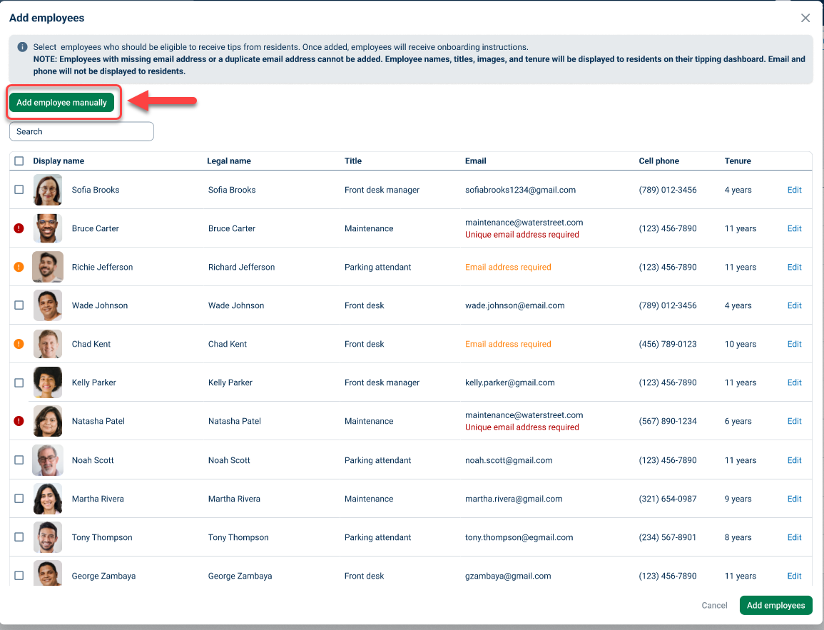
Task: Click email noah.scott@gmail.com
Action: [509, 460]
